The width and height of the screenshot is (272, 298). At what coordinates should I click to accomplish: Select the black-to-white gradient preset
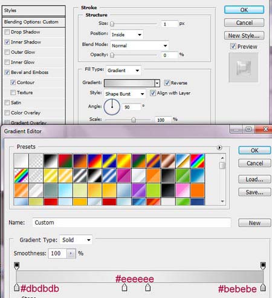tap(50, 161)
